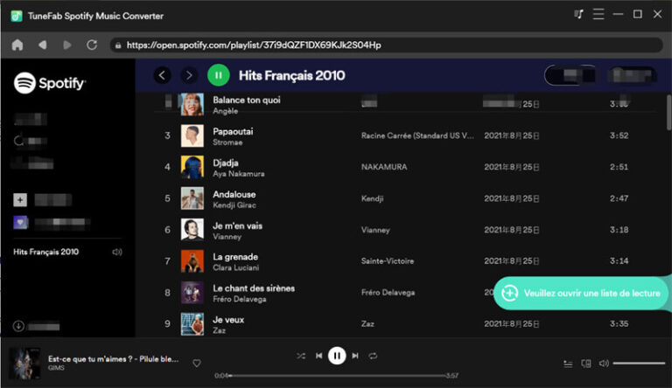This screenshot has width=672, height=388.
Task: Click the NAKAMURA album link
Action: [x=384, y=167]
